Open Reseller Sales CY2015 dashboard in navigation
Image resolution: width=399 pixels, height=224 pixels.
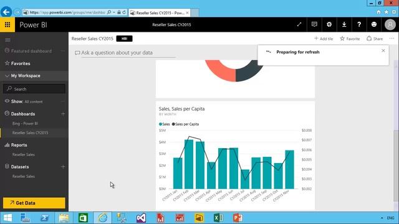(x=30, y=133)
